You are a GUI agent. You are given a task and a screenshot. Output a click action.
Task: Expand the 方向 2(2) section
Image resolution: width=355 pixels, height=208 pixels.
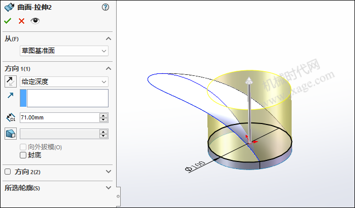tap(109, 172)
